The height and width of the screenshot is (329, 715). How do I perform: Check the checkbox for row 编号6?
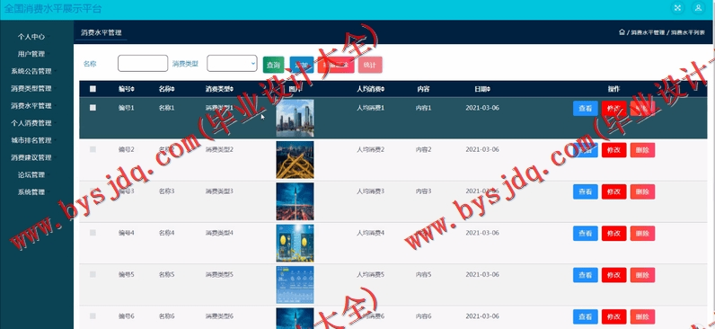93,316
